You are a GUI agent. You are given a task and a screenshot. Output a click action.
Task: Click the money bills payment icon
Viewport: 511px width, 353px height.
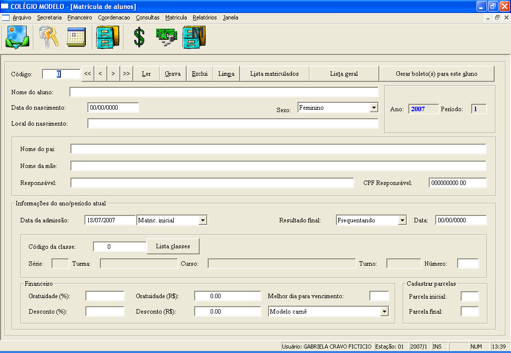pyautogui.click(x=166, y=37)
